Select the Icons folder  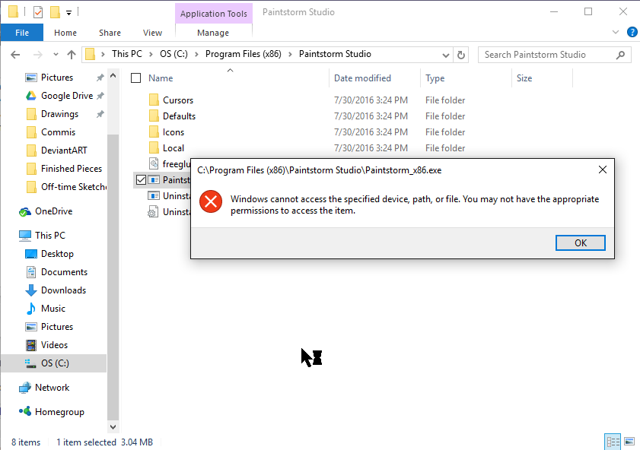pyautogui.click(x=173, y=132)
